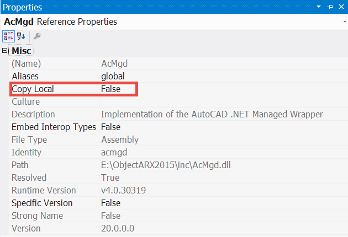The height and width of the screenshot is (237, 348).
Task: Select the Resolved property label
Action: (29, 177)
